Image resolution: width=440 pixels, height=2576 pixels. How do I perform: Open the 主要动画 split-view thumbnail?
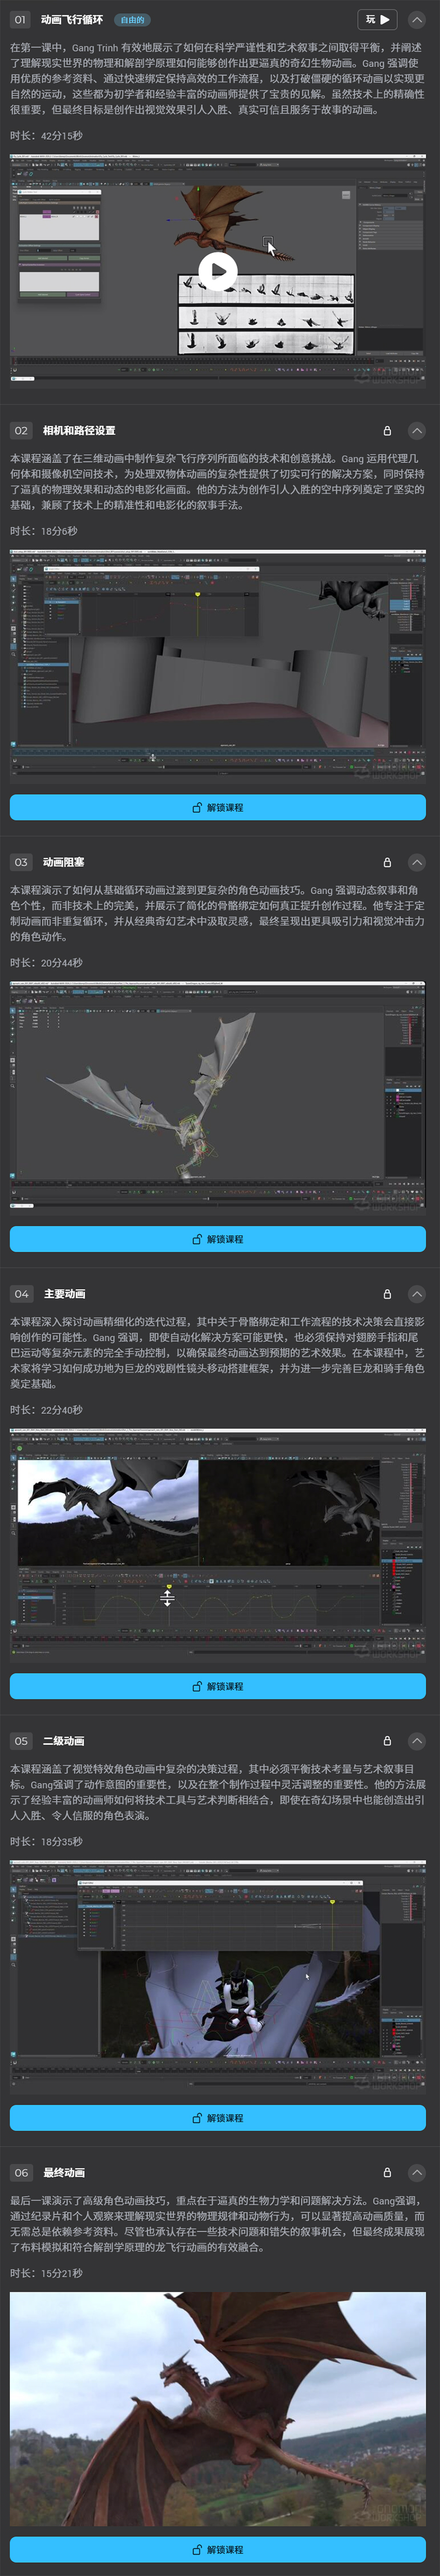218,1544
